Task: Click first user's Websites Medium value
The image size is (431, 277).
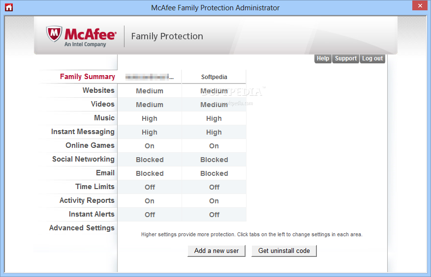Action: click(150, 91)
